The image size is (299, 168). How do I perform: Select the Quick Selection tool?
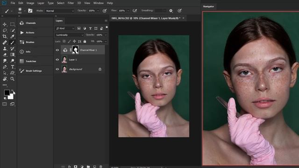tap(13, 30)
